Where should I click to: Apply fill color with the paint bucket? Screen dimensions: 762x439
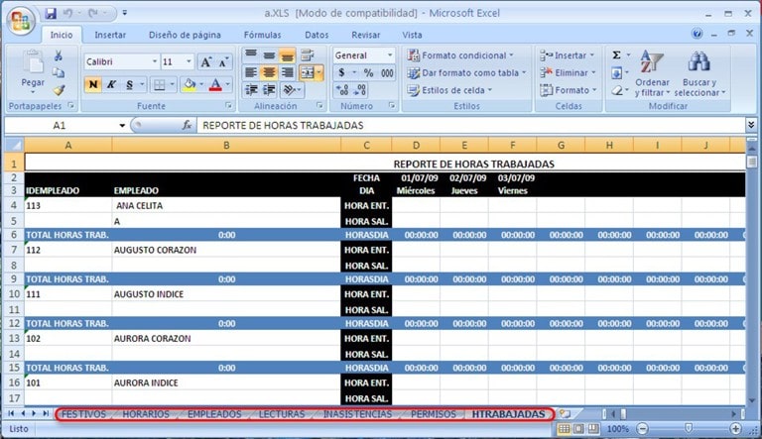(x=190, y=85)
